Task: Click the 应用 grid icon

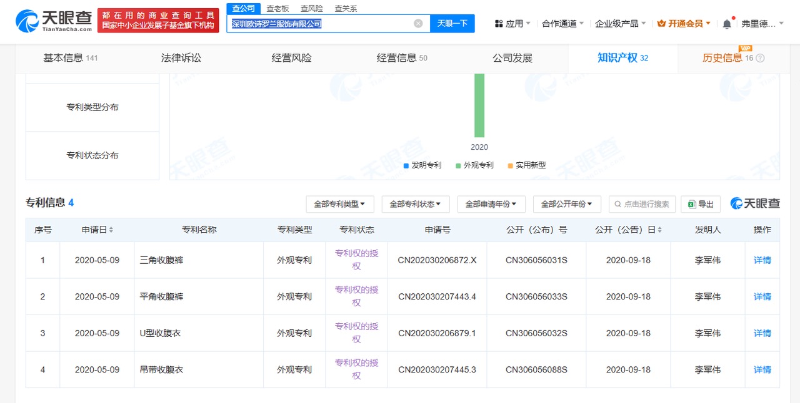Action: (499, 24)
